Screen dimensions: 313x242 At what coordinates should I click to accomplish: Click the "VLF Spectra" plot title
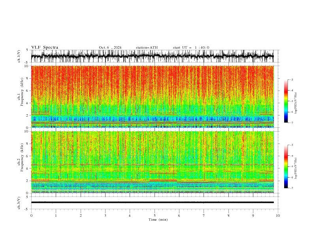[x=45, y=47]
